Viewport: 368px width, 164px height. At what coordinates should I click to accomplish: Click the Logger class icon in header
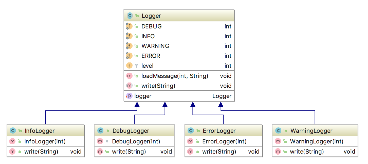(x=130, y=16)
